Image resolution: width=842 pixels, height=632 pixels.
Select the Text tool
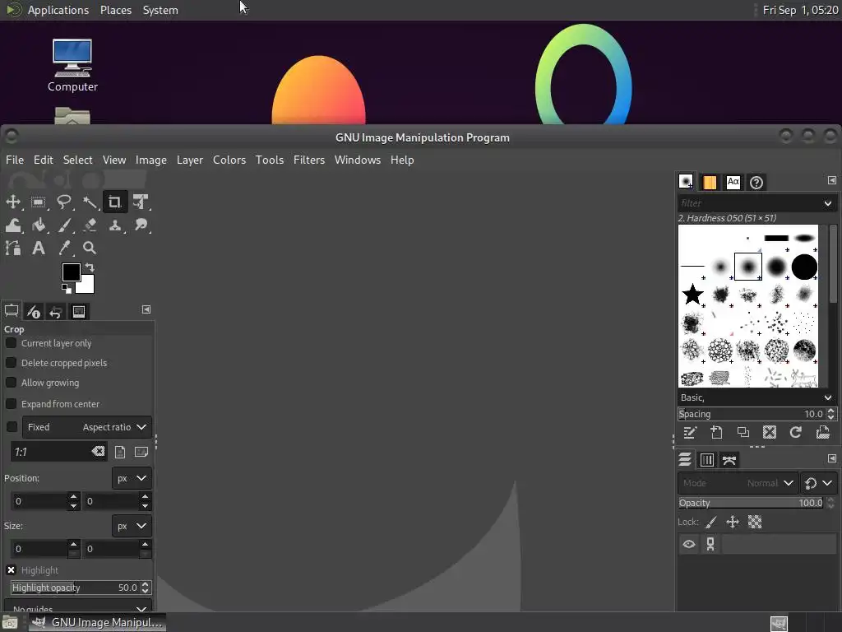[x=38, y=248]
